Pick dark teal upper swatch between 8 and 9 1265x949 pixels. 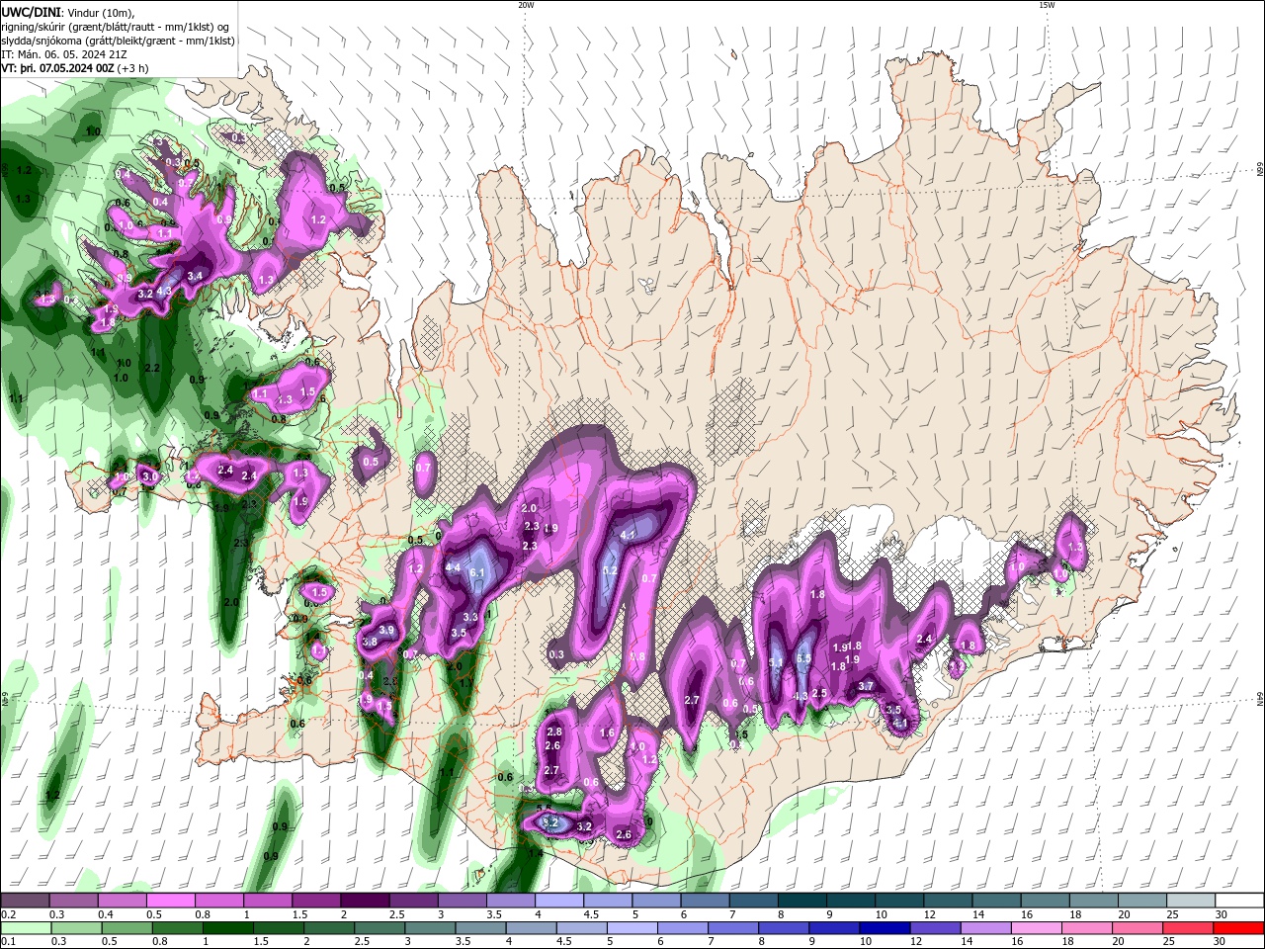[x=802, y=901]
